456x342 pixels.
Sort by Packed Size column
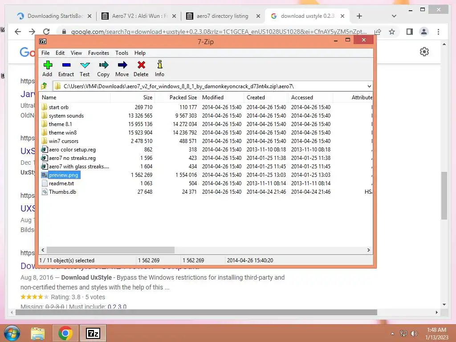pos(177,98)
